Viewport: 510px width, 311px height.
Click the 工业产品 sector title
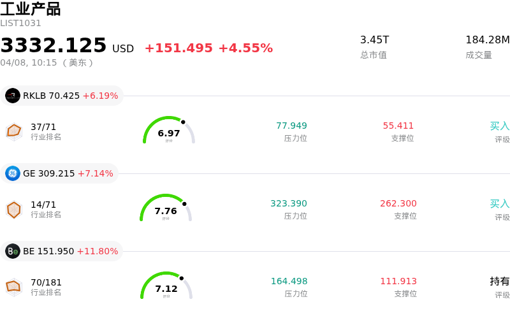tap(31, 9)
